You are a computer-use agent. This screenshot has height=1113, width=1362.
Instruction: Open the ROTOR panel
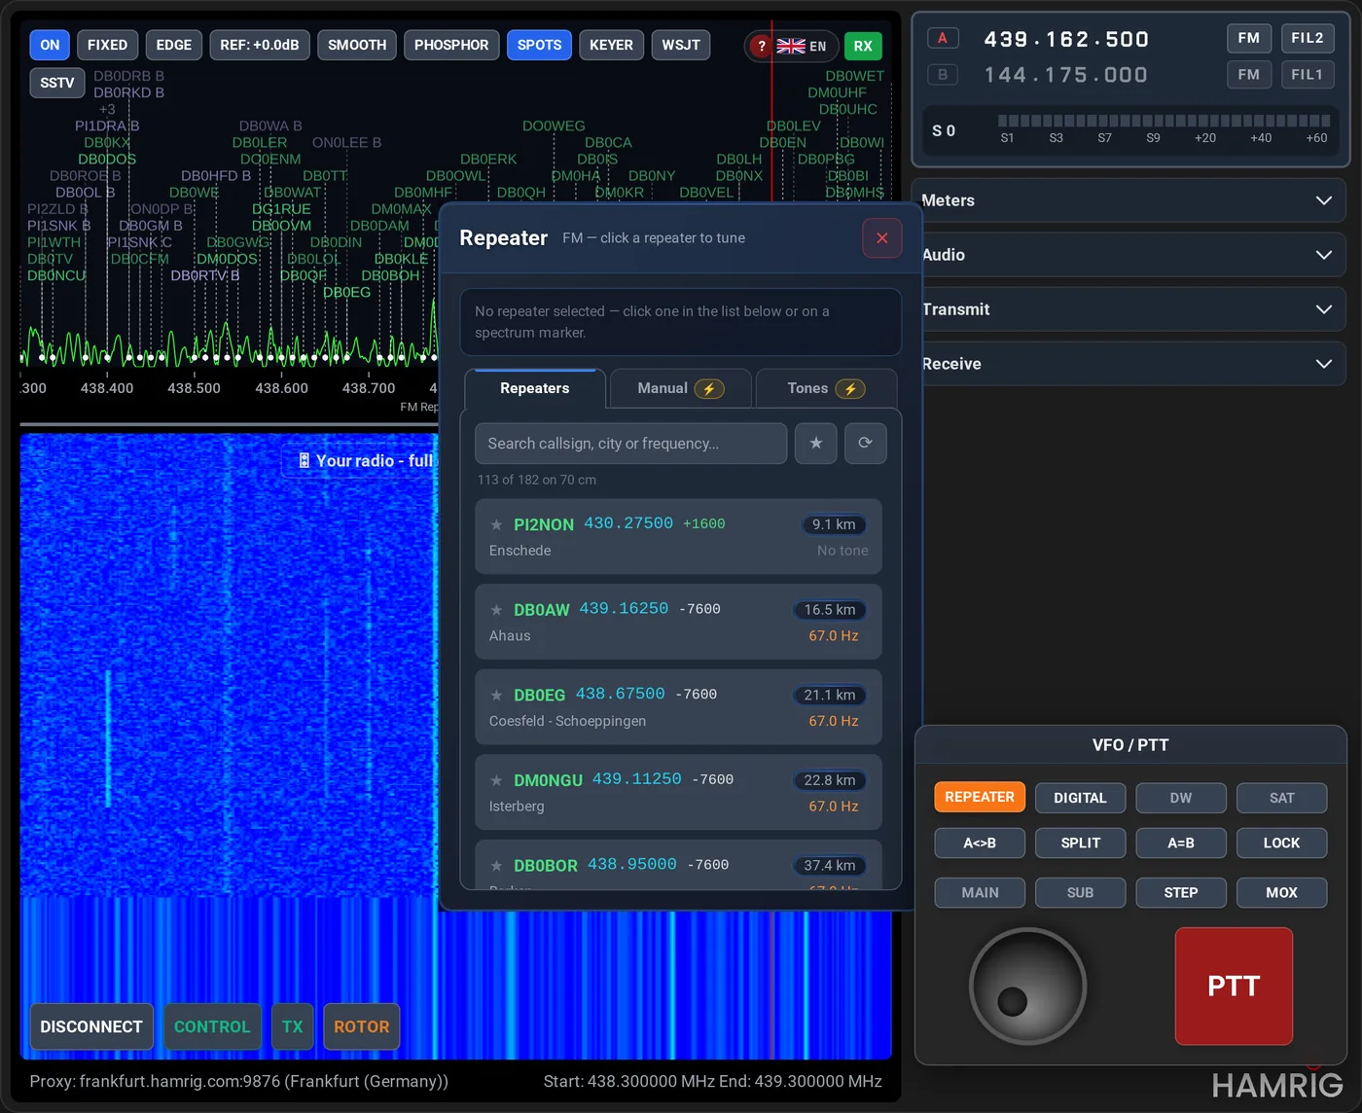pyautogui.click(x=361, y=1026)
